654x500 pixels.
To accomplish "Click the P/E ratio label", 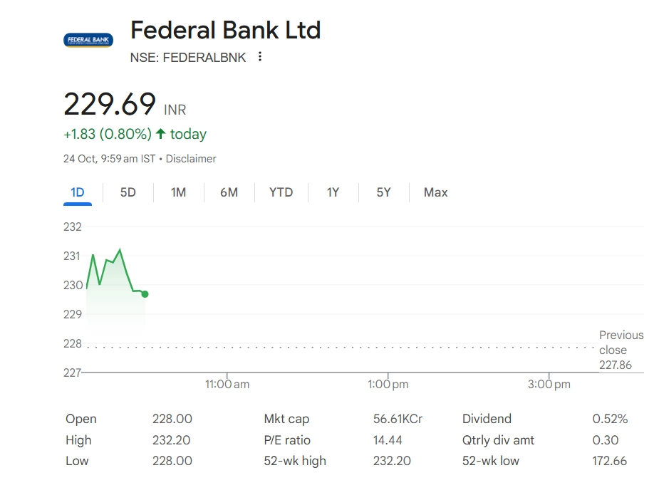I will [287, 440].
